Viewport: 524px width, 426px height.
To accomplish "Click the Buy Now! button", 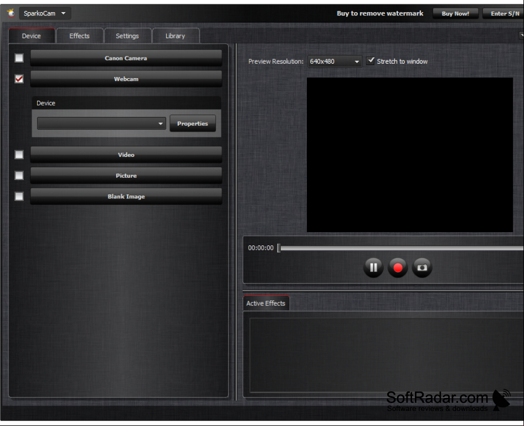I will (455, 14).
